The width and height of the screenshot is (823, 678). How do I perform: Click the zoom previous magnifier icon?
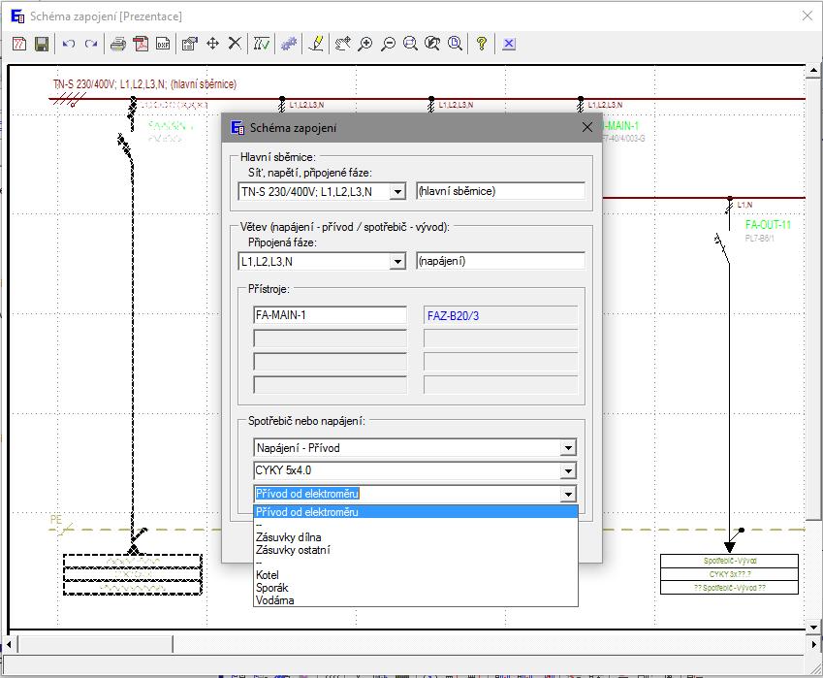point(432,44)
